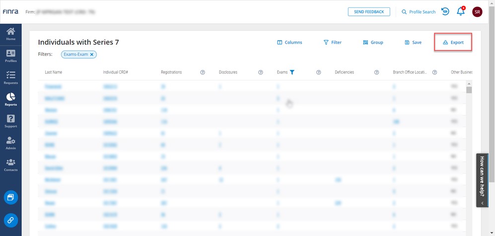Screen dimensions: 495x236
Task: Click the Profile Search field
Action: pos(419,12)
